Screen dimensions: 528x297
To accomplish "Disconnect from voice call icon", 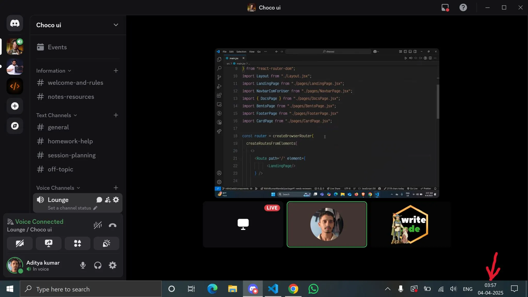I will 112,225.
